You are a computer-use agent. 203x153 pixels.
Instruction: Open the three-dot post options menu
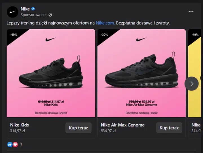(191, 12)
